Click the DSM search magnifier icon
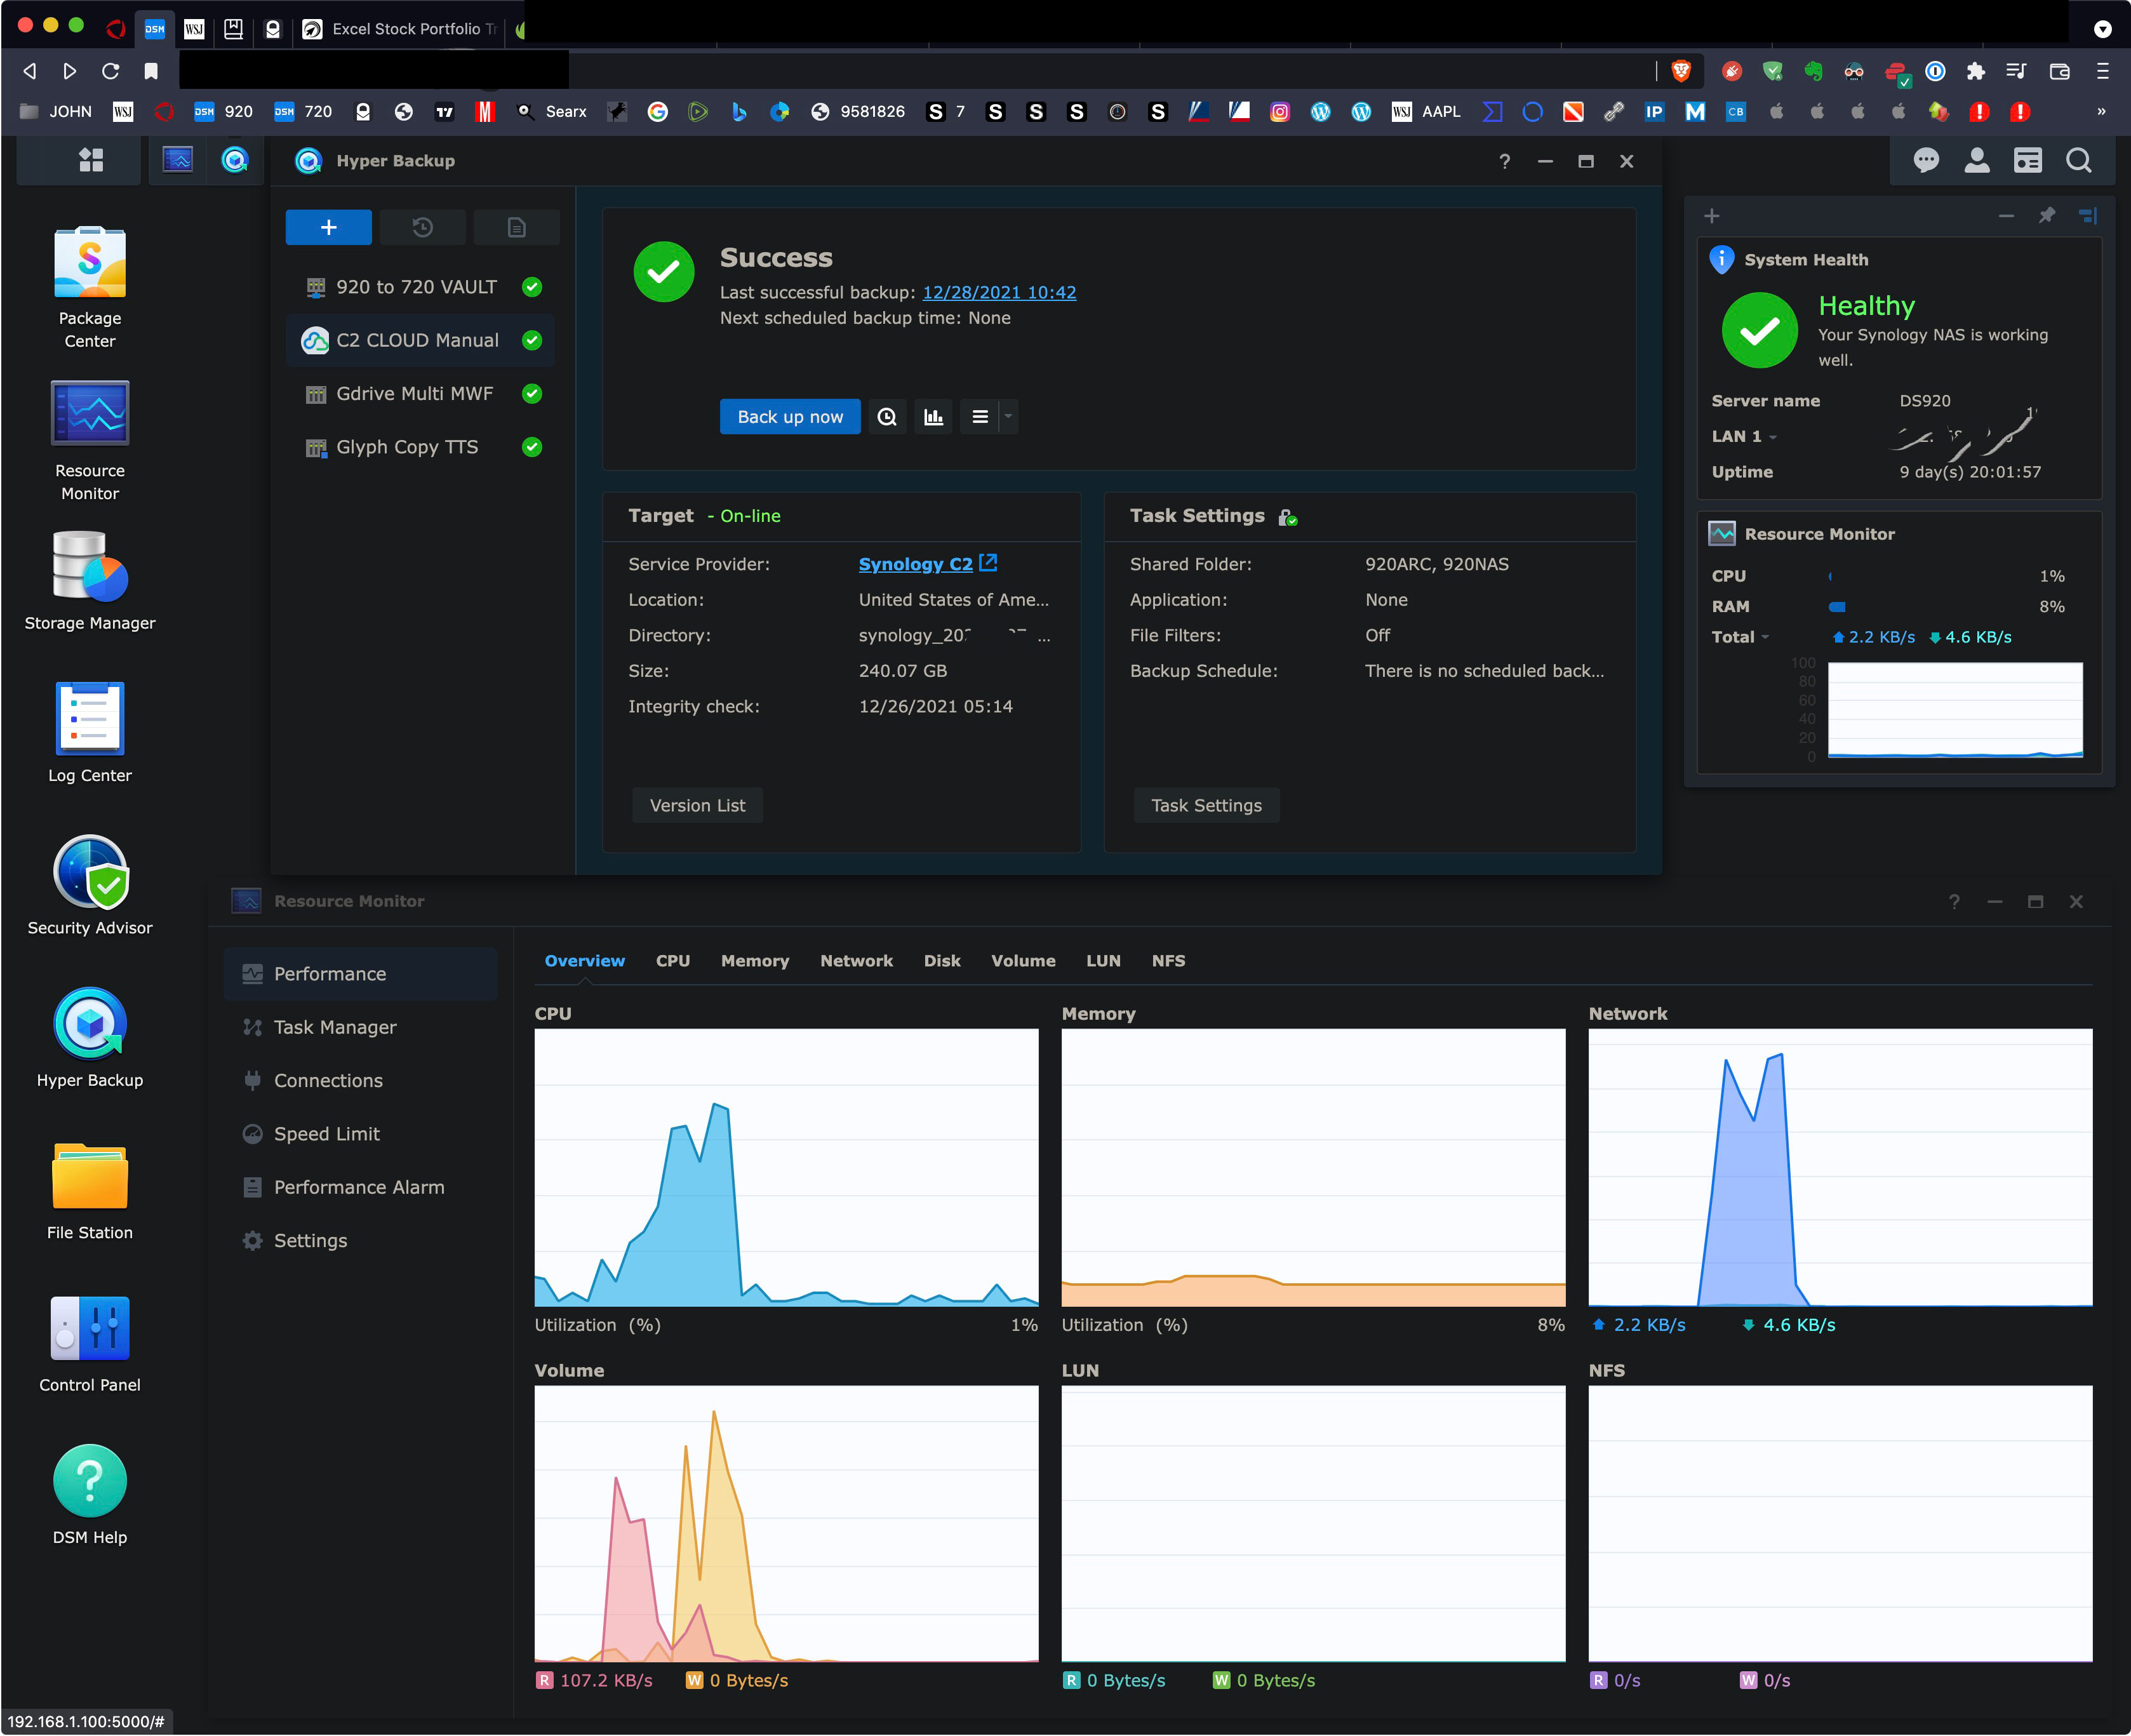This screenshot has height=1736, width=2131. coord(2078,160)
